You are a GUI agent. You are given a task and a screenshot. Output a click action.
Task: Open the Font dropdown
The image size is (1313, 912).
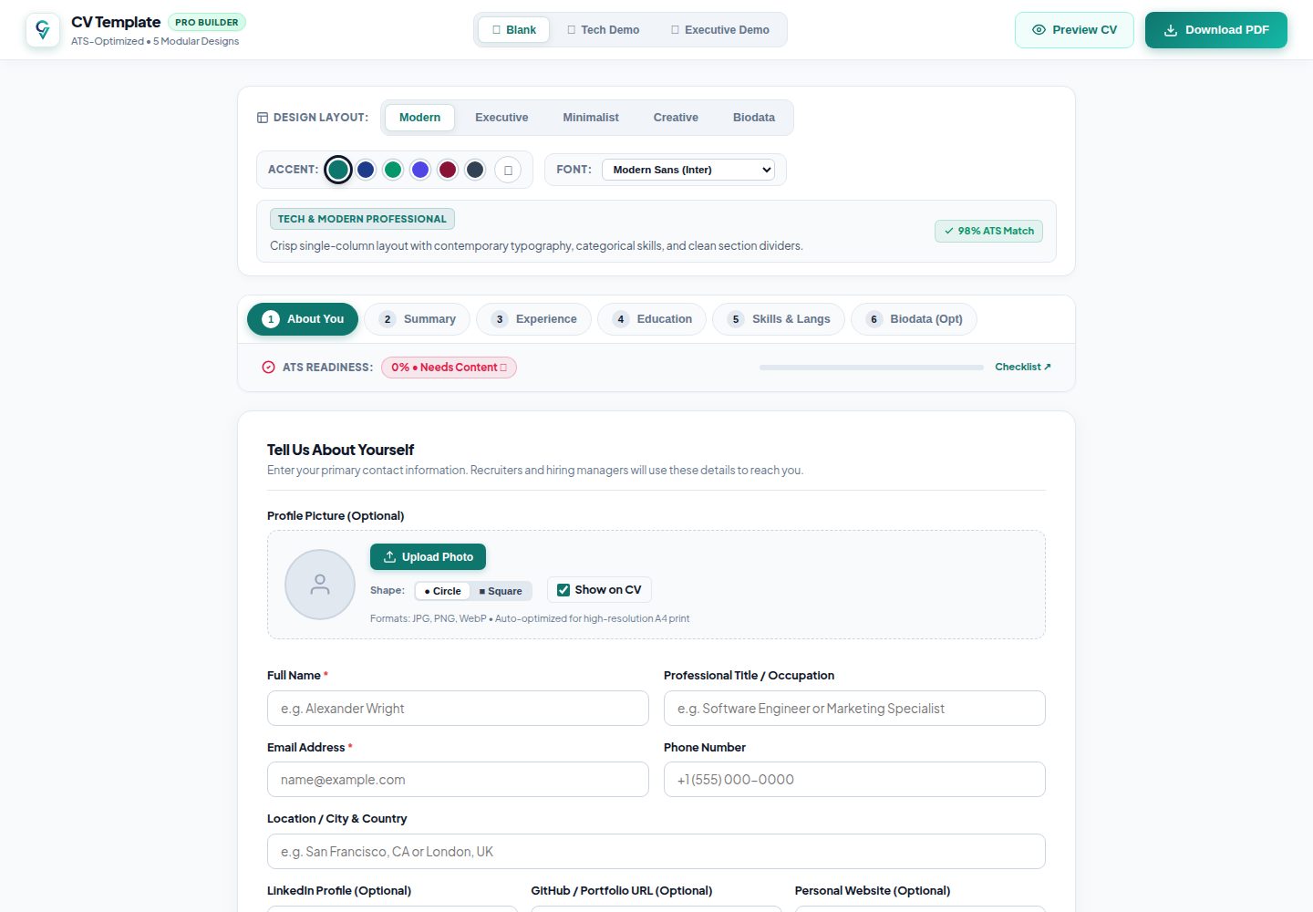[x=688, y=170]
